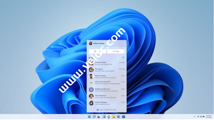Click the taskbar Search icon
Viewport: 214px width, 120px height.
94,117
